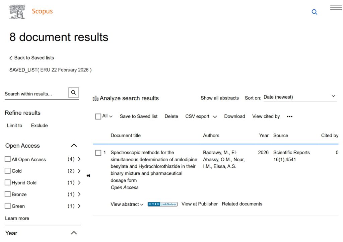The image size is (343, 242).
Task: Click the Analyze search results chart icon
Action: click(x=96, y=98)
